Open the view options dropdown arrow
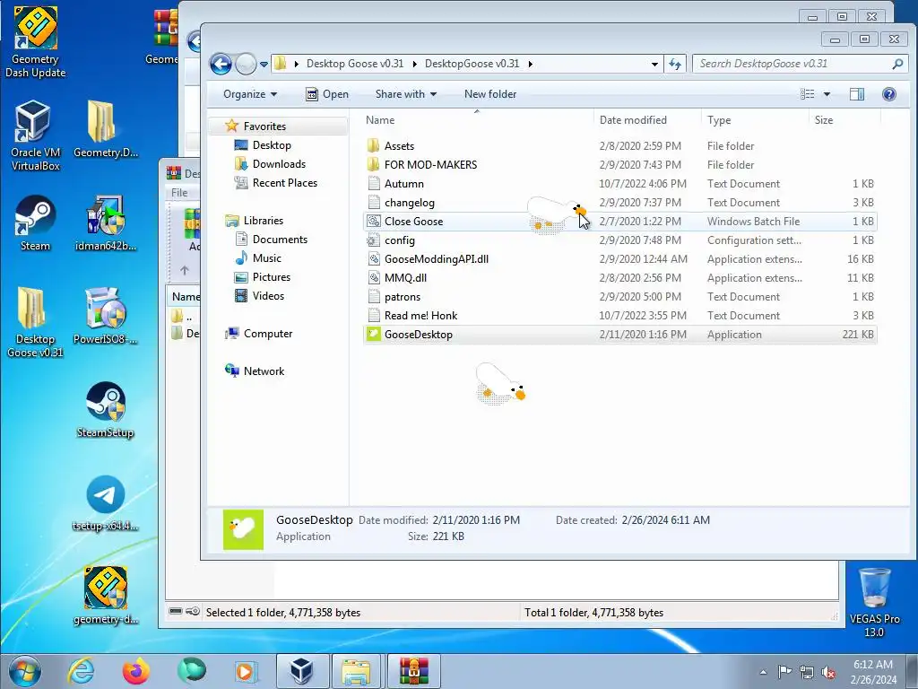The image size is (918, 689). (827, 94)
